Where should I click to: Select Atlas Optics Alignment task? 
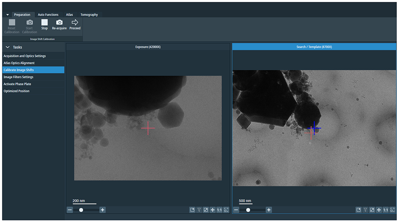19,63
